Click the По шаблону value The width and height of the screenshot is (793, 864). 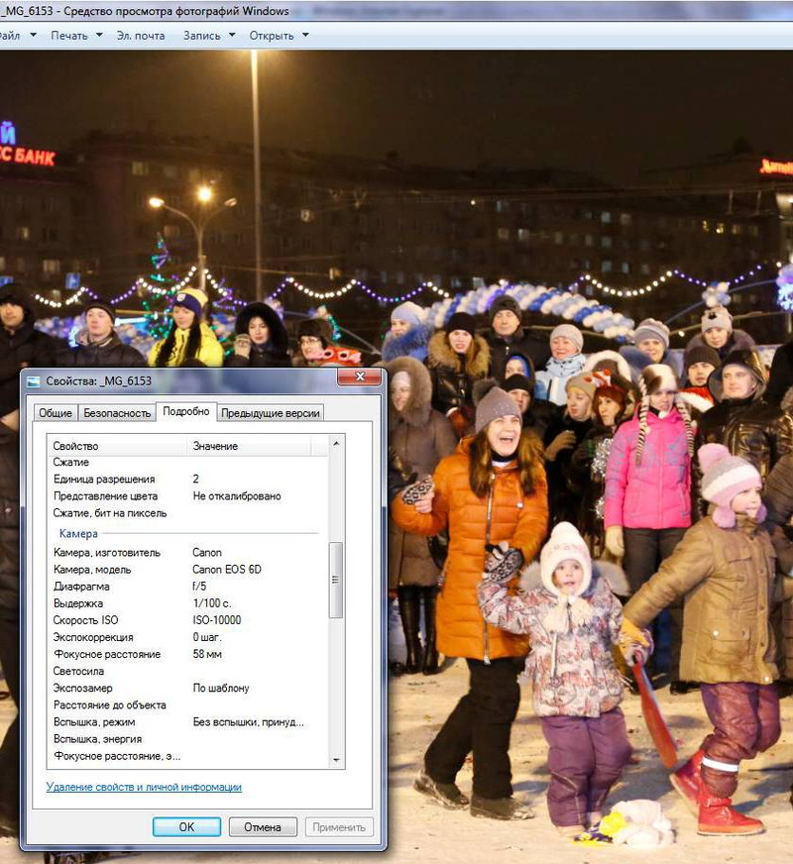220,688
